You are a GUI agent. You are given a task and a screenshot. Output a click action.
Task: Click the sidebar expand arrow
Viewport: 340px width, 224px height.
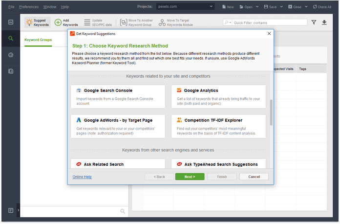click(x=18, y=210)
